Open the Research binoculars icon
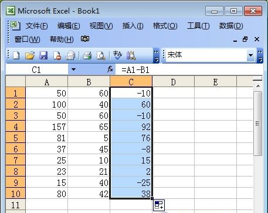The height and width of the screenshot is (213, 268). pos(131,55)
